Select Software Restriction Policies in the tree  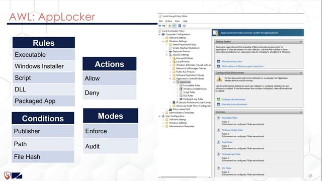[190, 75]
